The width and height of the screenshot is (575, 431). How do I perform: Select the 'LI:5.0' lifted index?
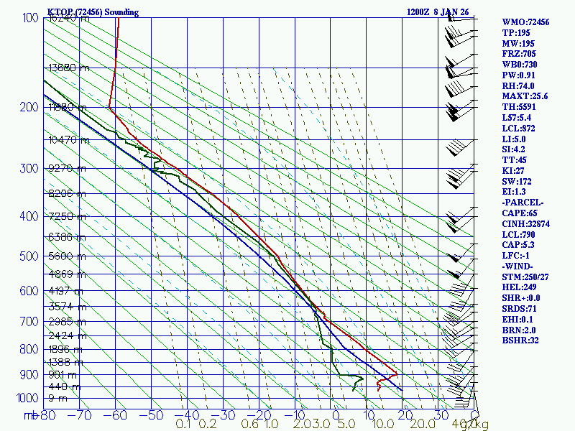pos(514,139)
